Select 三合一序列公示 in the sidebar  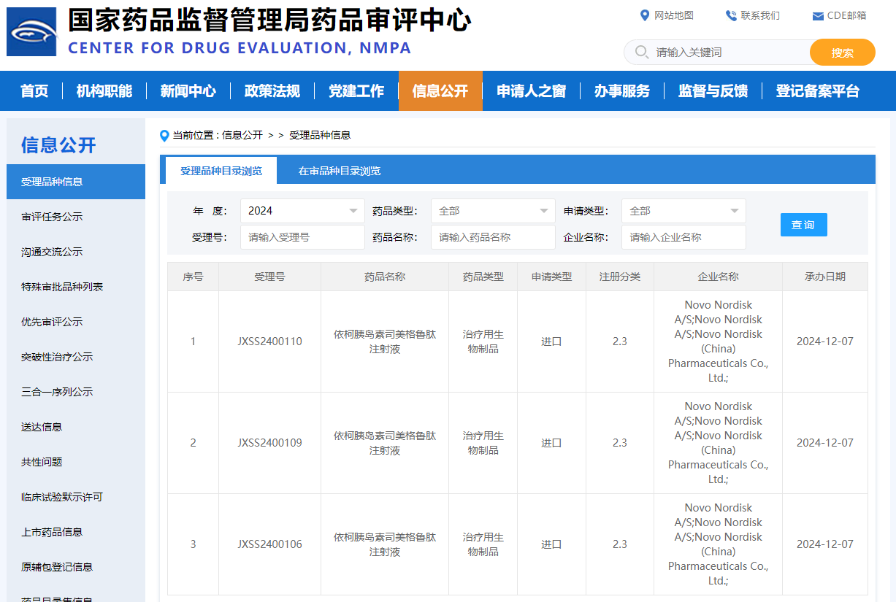(x=76, y=392)
